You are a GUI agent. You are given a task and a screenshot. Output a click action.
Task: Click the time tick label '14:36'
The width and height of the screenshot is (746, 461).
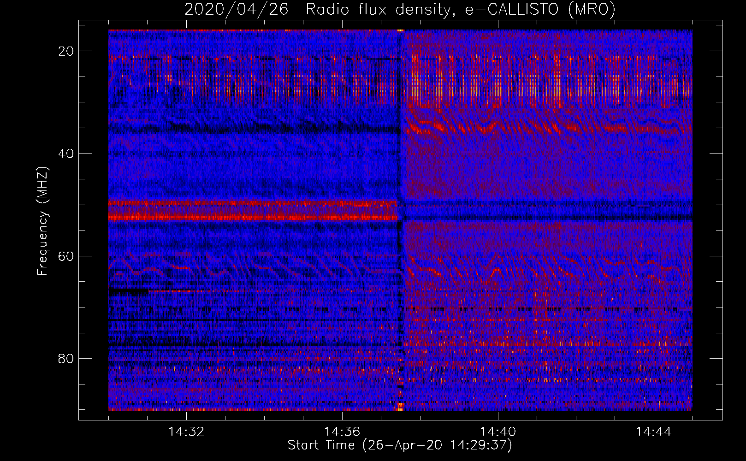coord(342,432)
